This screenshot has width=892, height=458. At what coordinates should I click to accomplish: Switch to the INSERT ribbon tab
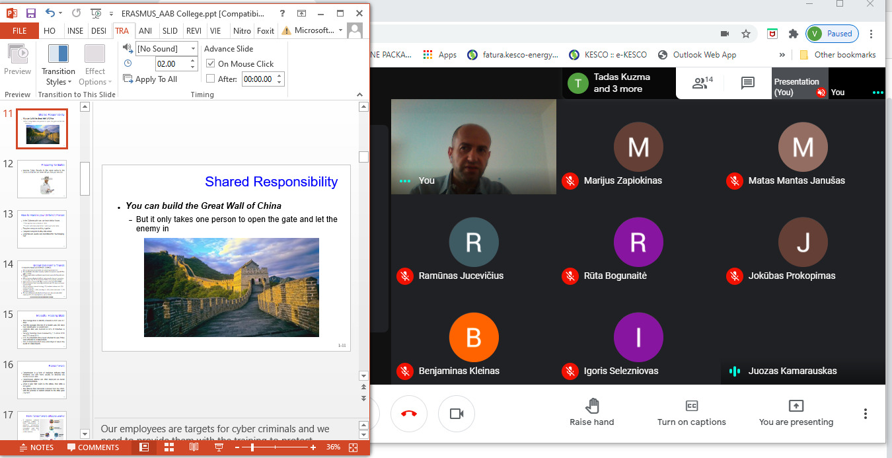point(75,30)
